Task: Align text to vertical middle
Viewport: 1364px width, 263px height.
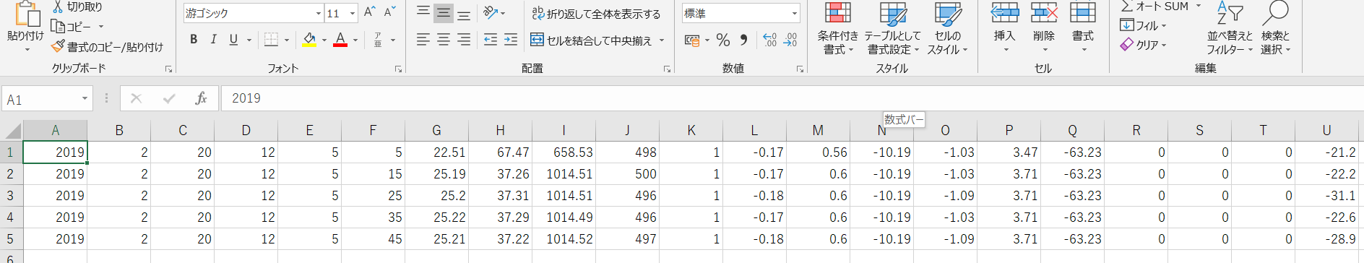Action: tap(444, 12)
